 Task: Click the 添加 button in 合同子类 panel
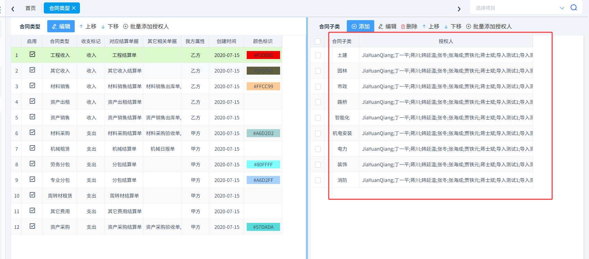[x=360, y=26]
